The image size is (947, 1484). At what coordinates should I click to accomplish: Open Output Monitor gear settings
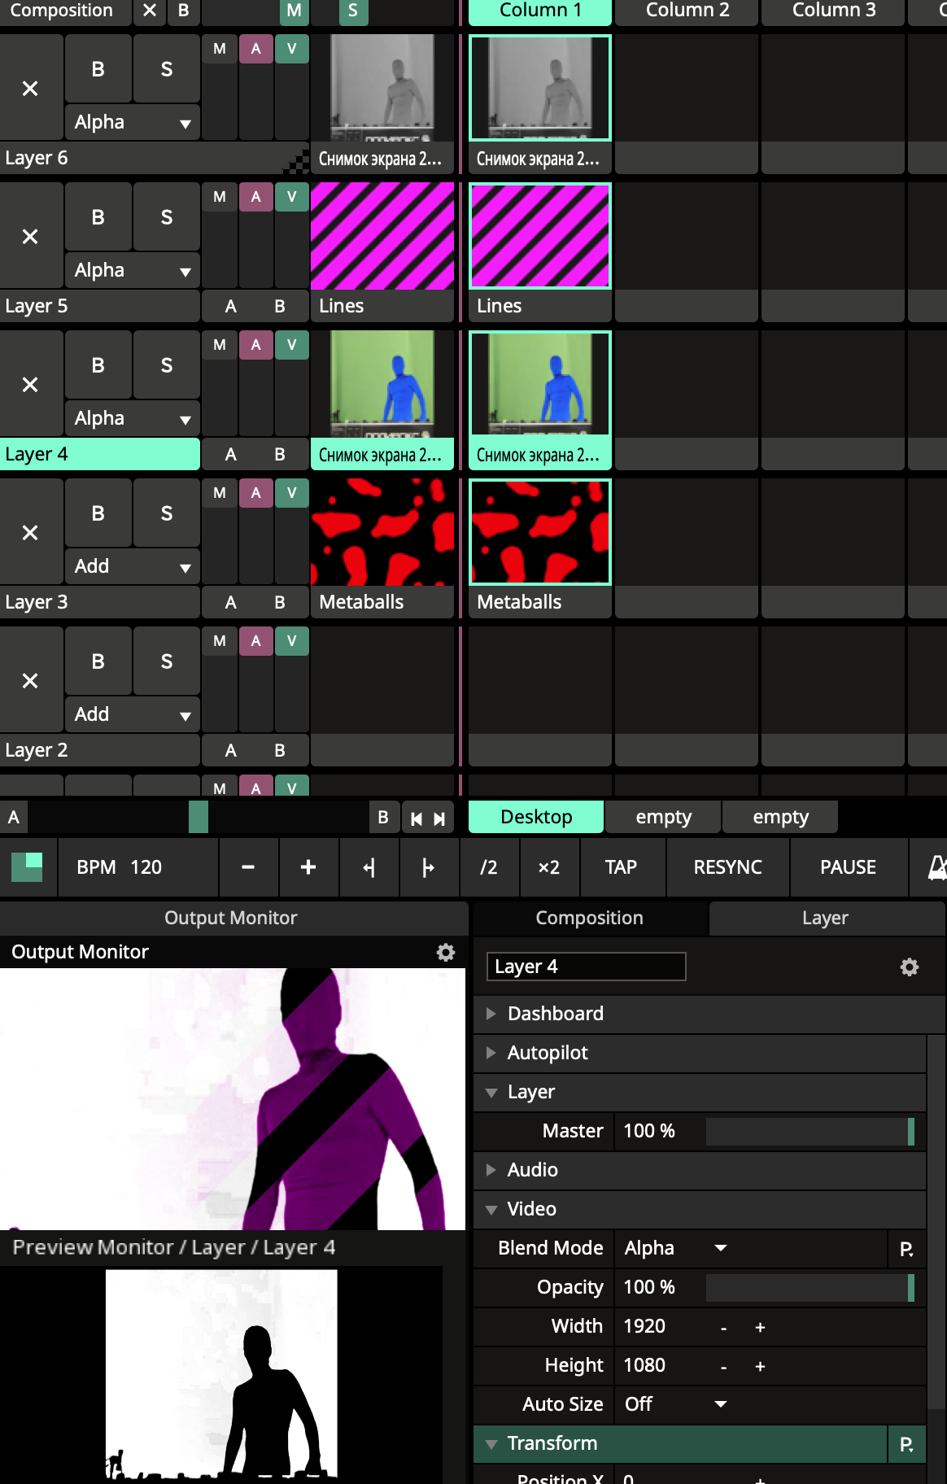coord(445,952)
